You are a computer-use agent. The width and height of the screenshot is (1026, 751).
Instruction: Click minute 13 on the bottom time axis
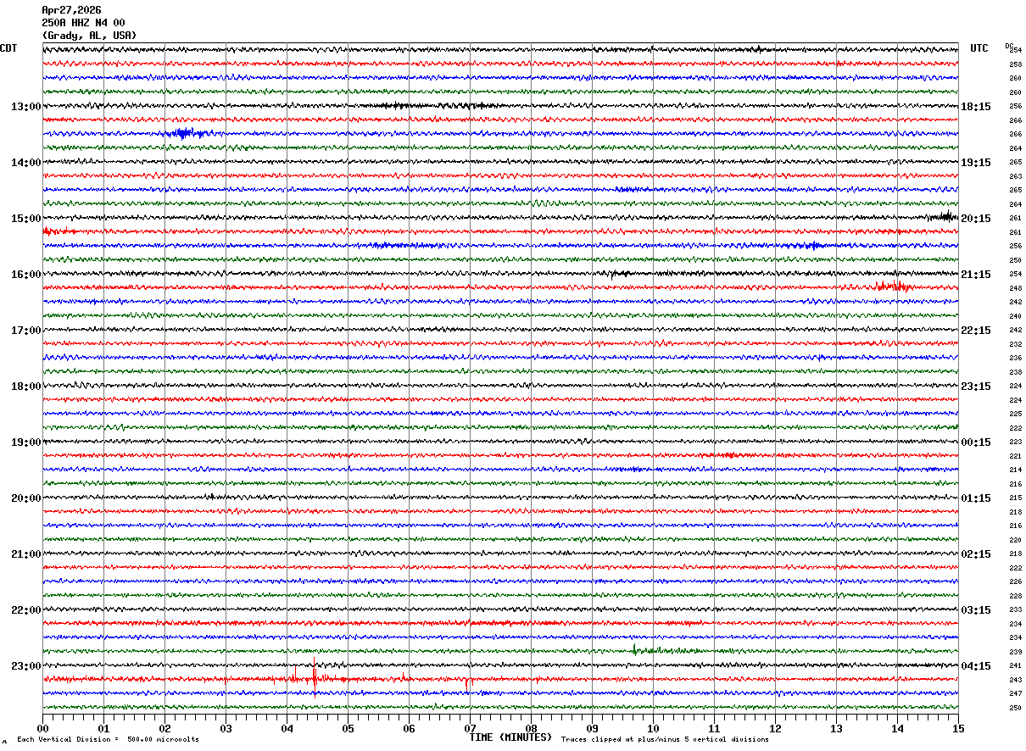pyautogui.click(x=836, y=728)
